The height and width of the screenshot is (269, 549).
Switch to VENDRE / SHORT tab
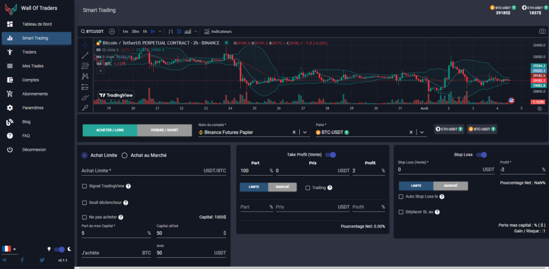[x=164, y=130]
